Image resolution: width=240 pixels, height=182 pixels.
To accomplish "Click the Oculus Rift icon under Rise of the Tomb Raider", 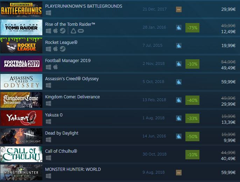I will (x=81, y=31).
